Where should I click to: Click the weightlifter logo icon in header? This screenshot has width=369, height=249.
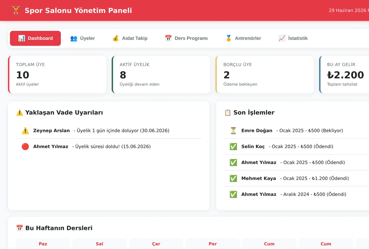pyautogui.click(x=16, y=10)
